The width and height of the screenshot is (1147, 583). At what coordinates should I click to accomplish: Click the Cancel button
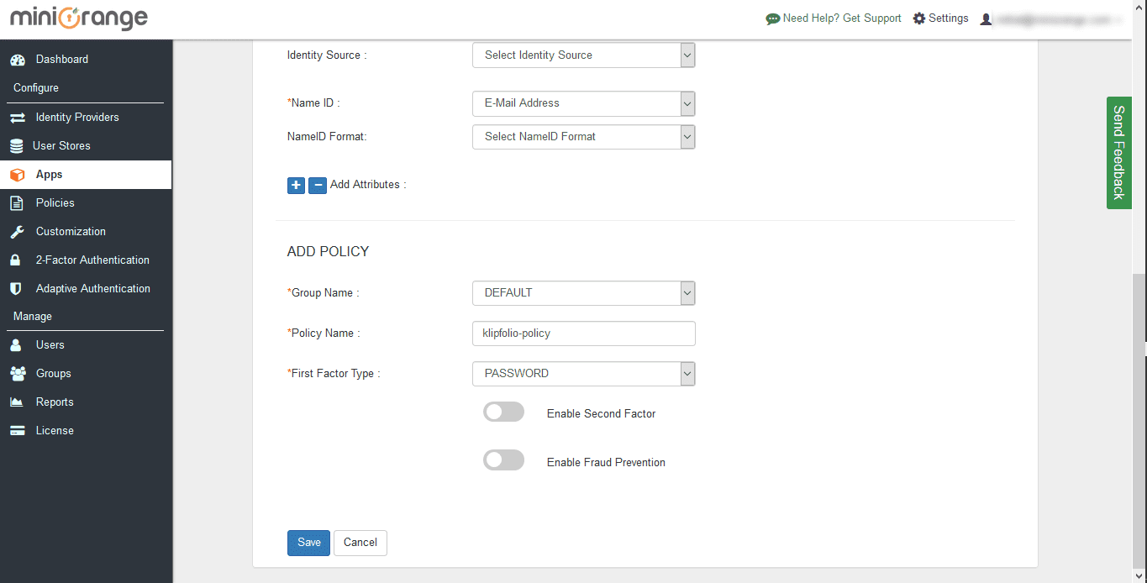(x=360, y=543)
